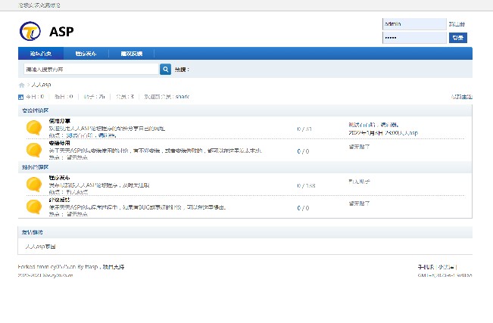Open the second tab in the blue navigation bar
Screen dimensions: 493x323
coord(86,54)
